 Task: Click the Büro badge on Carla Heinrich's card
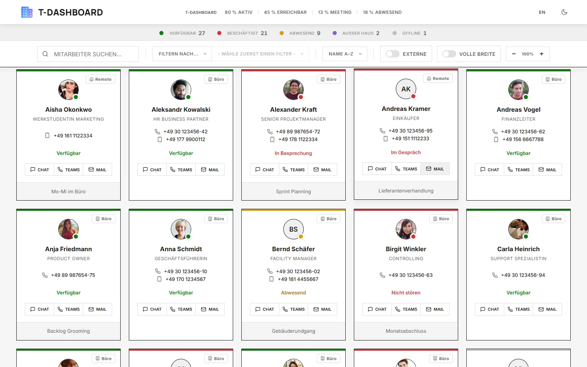(x=554, y=219)
